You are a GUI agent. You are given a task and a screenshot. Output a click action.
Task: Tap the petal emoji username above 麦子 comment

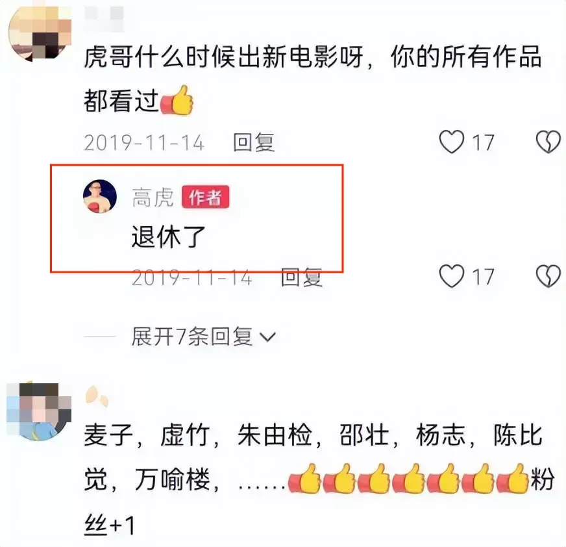point(97,396)
